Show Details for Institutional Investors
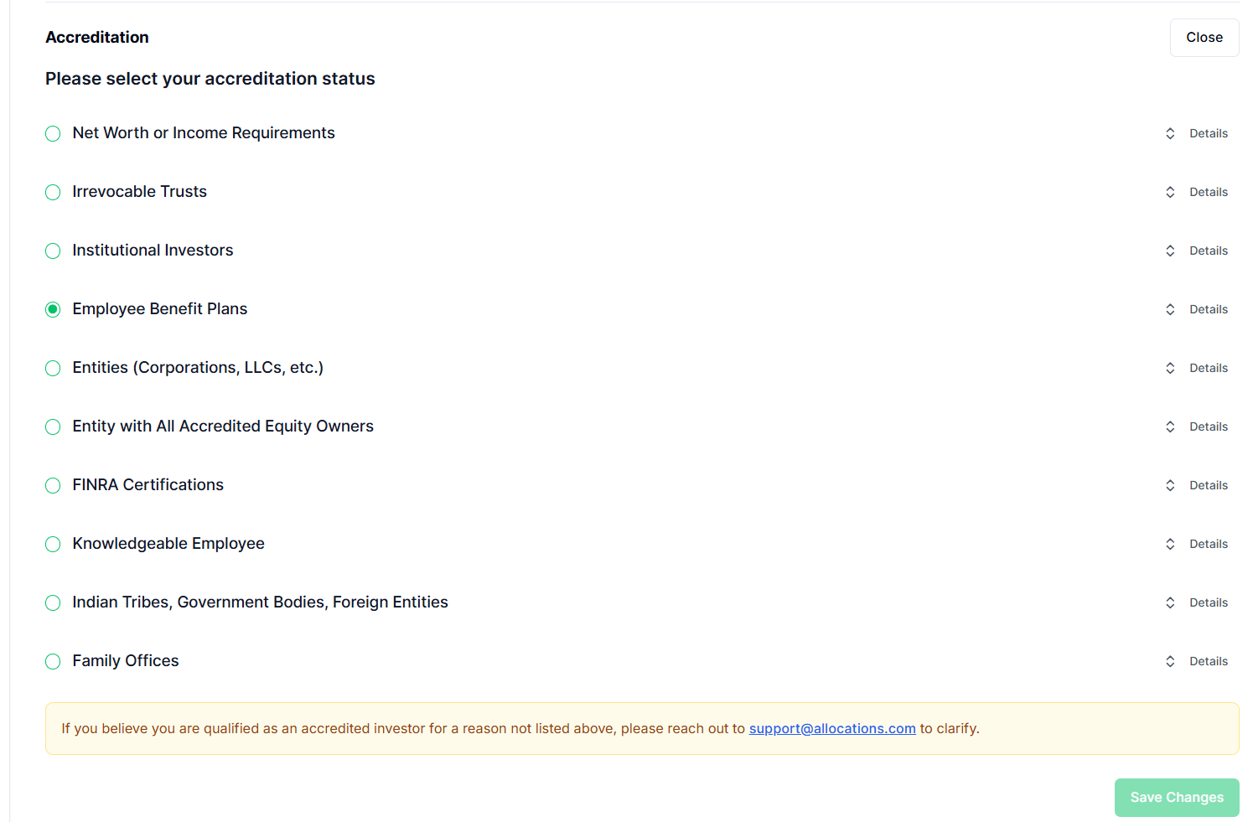Viewport: 1253px width, 822px height. coord(1208,251)
